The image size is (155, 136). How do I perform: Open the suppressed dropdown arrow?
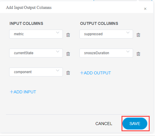pyautogui.click(x=128, y=33)
